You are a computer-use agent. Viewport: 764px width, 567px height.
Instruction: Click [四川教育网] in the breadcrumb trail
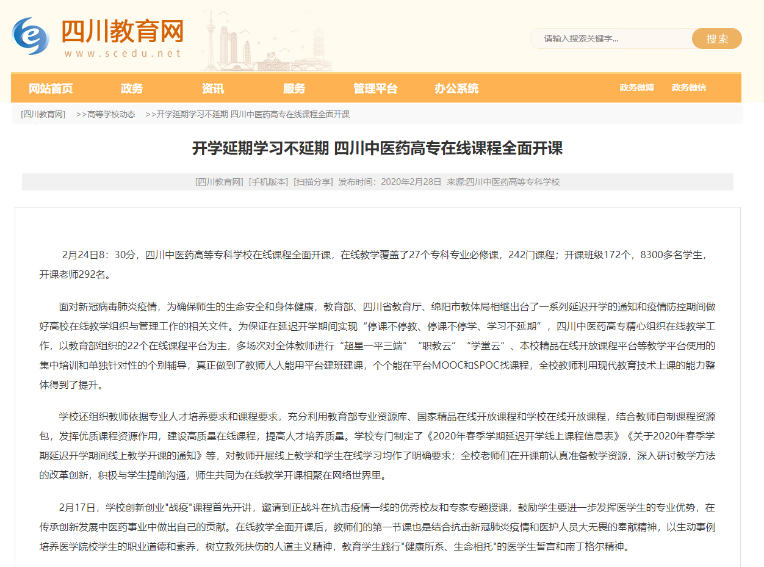coord(43,114)
